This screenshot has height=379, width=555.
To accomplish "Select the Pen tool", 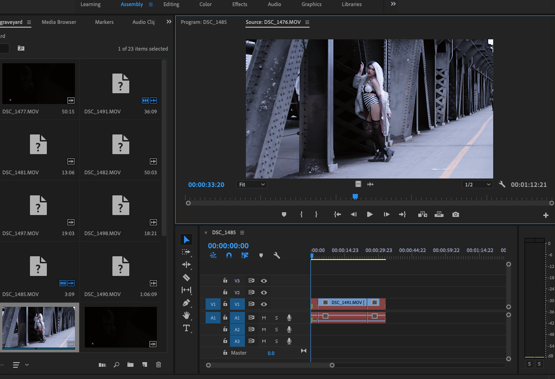I will click(x=186, y=303).
